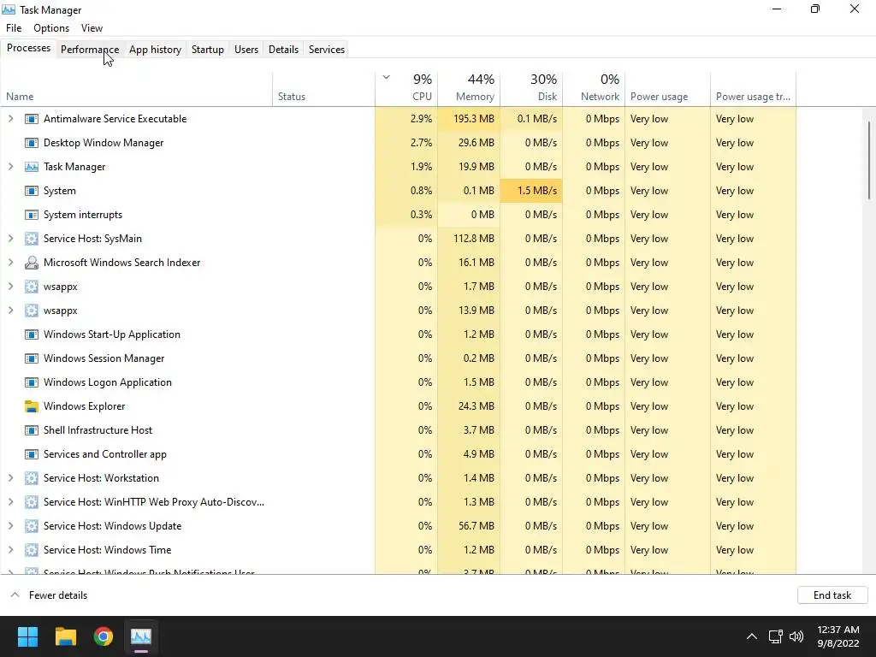The image size is (876, 657).
Task: Click the Service Host: Windows Update gear icon
Action: click(32, 526)
